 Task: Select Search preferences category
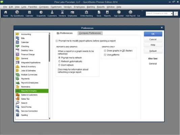[x=32, y=103]
